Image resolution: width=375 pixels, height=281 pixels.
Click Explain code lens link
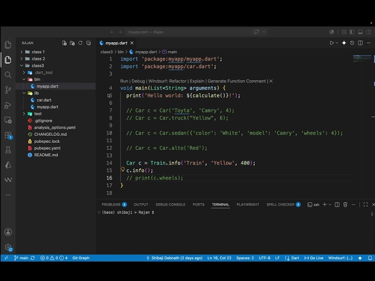click(197, 81)
